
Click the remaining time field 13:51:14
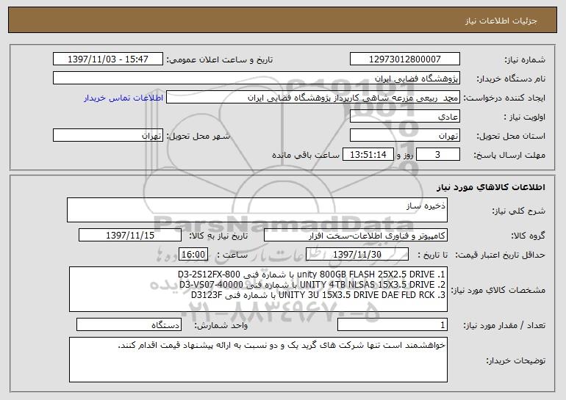click(x=368, y=155)
